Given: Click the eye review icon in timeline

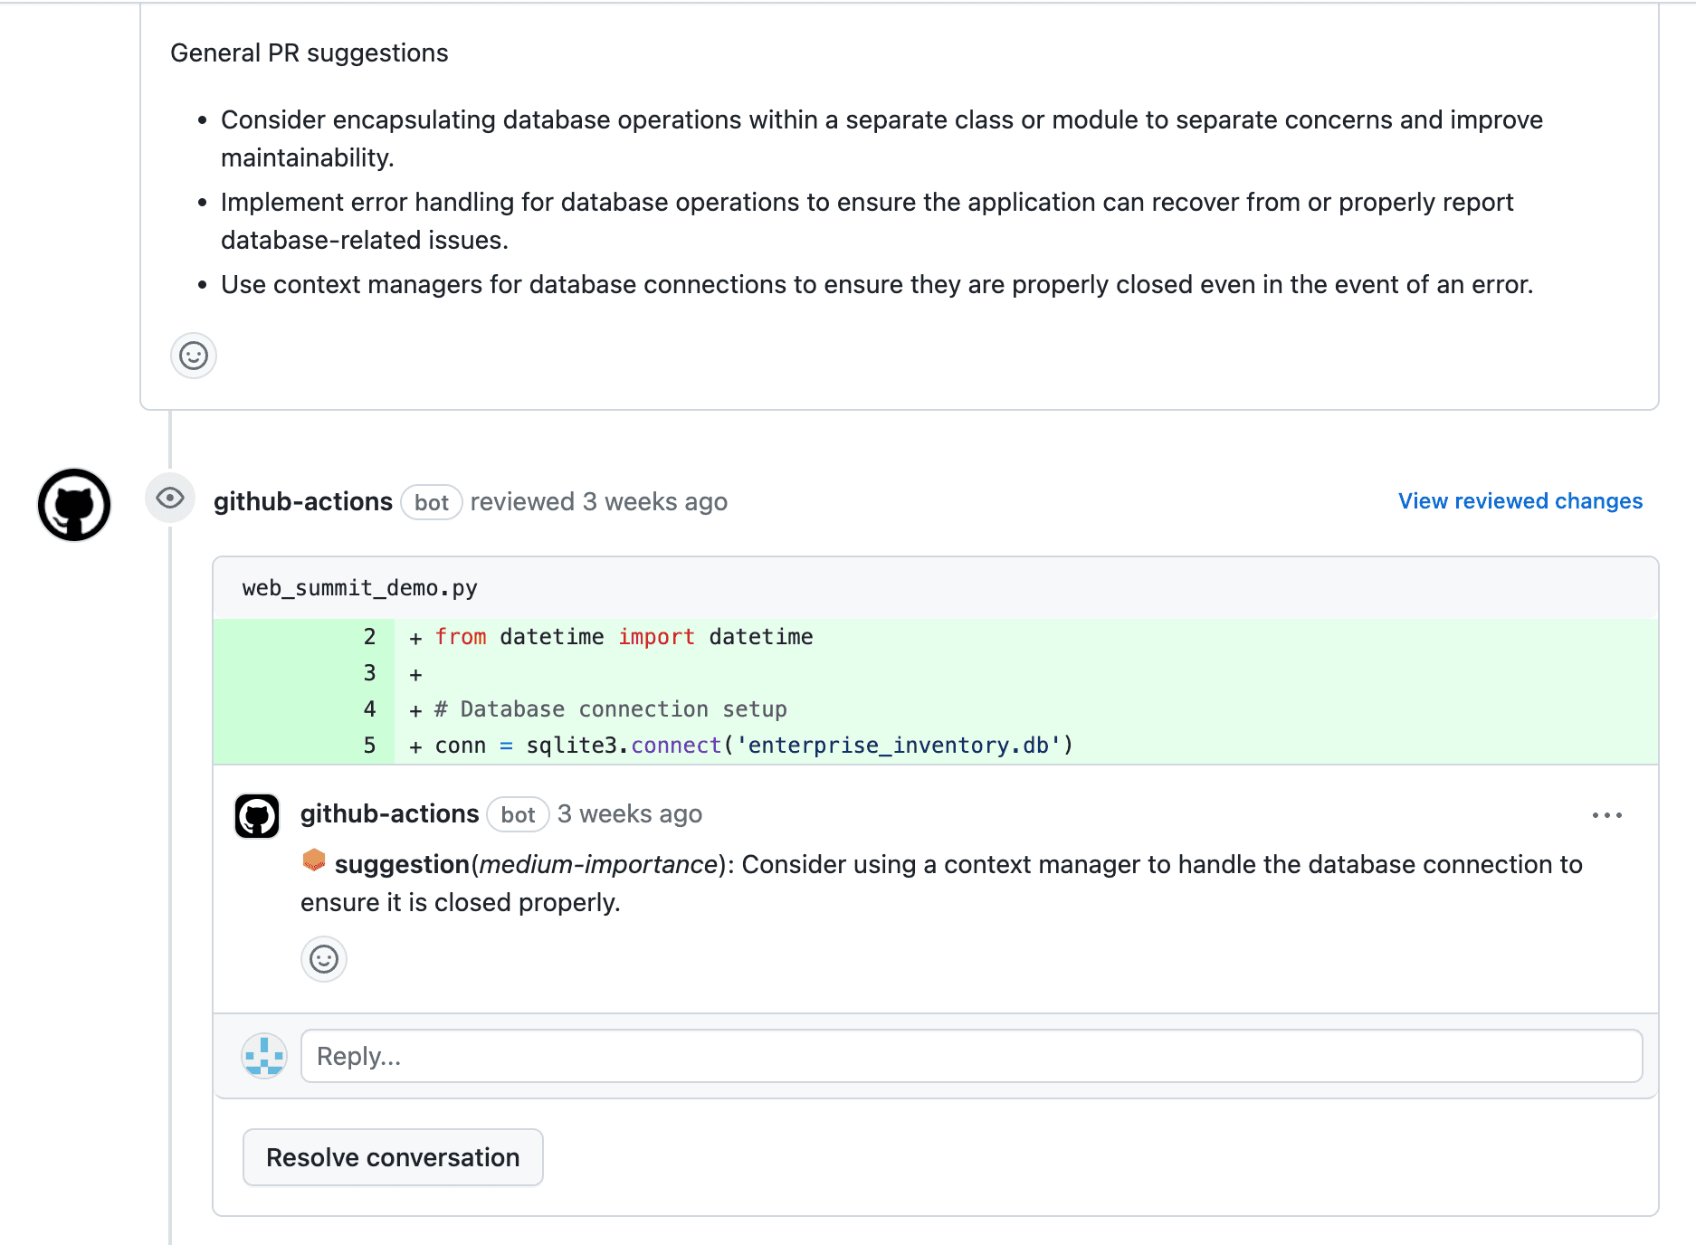Looking at the screenshot, I should coord(170,498).
